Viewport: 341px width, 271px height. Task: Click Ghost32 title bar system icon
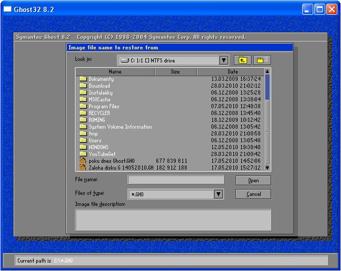7,9
